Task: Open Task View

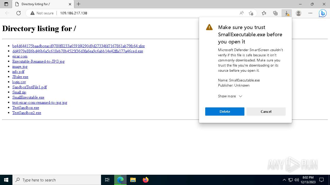Action: [x=107, y=180]
